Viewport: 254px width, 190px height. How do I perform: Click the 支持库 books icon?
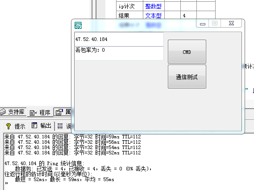pos(3,112)
